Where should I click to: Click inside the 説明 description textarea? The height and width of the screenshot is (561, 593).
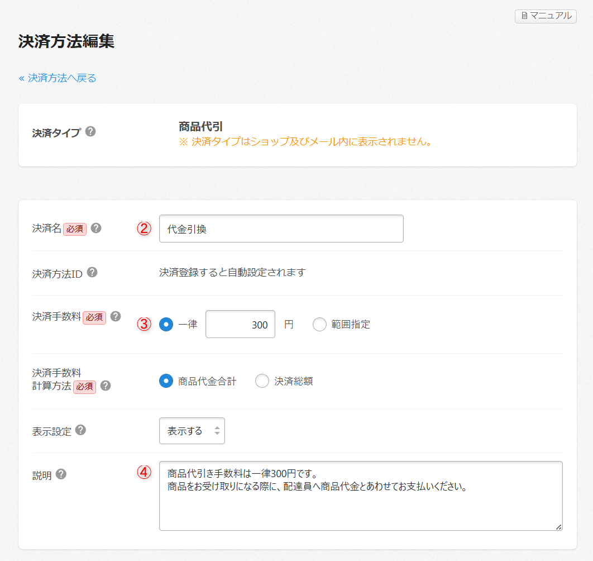click(360, 503)
